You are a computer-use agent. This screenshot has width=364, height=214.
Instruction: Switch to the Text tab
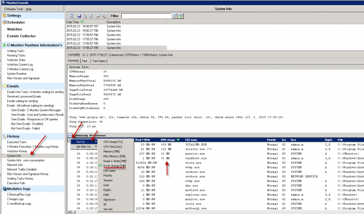[x=85, y=61]
